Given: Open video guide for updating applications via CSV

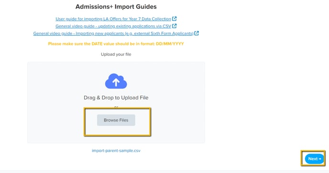Looking at the screenshot, I should pyautogui.click(x=113, y=26).
